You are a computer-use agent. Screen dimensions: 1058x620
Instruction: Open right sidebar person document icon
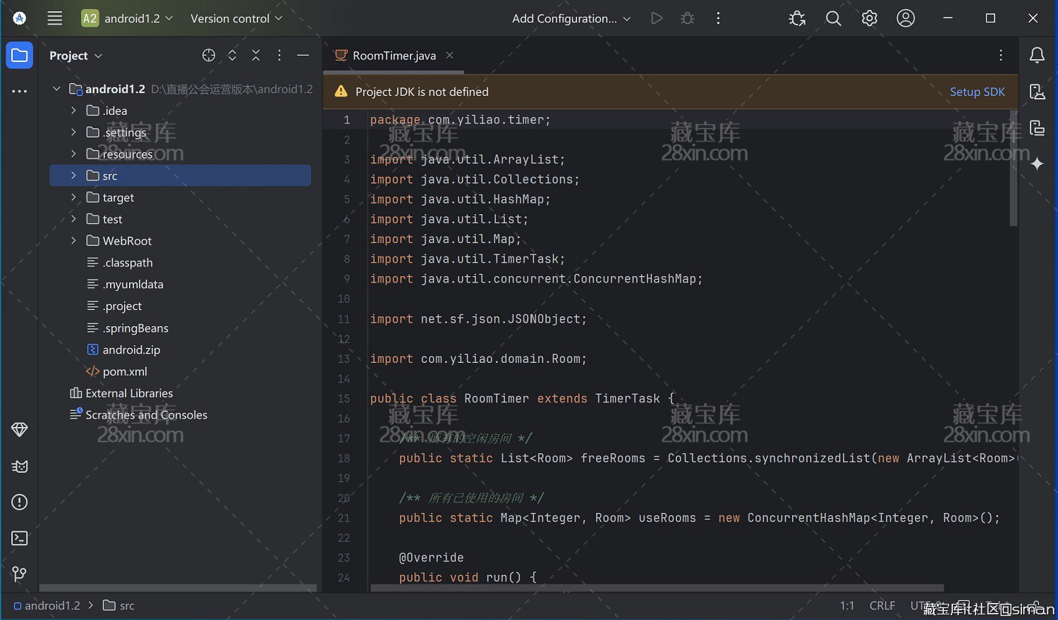coord(1037,92)
